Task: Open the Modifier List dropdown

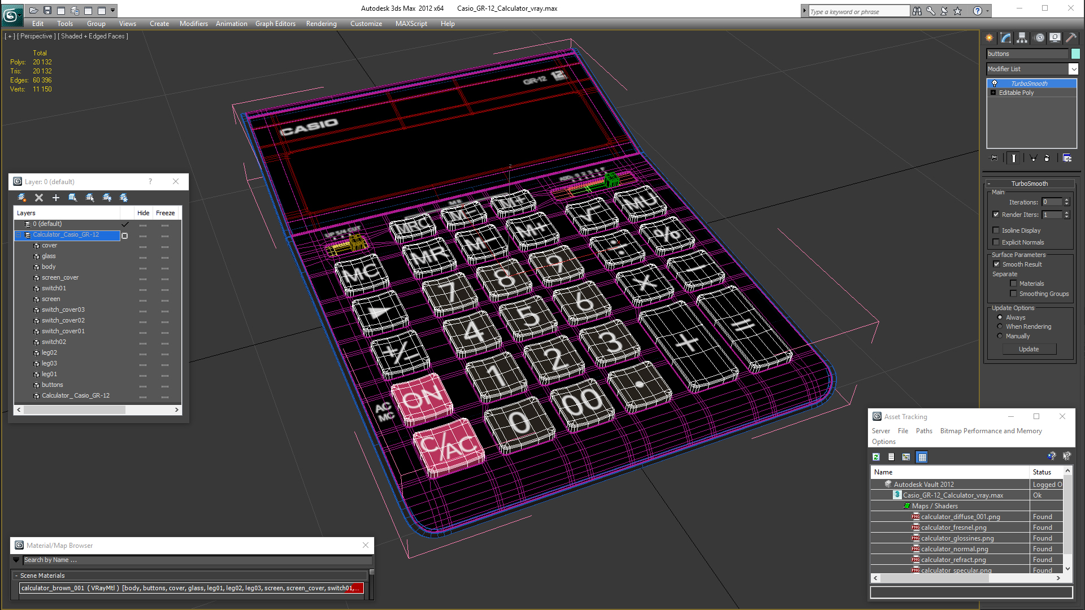Action: click(1074, 69)
